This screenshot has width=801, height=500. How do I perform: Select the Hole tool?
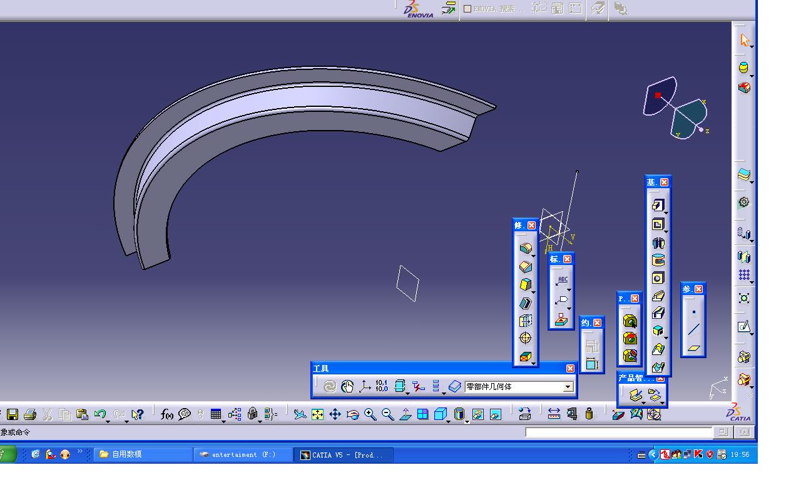tap(658, 278)
